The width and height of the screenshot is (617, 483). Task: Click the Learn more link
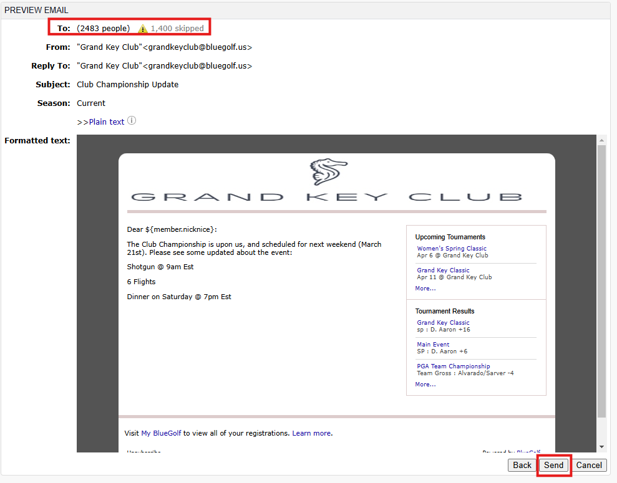coord(311,433)
